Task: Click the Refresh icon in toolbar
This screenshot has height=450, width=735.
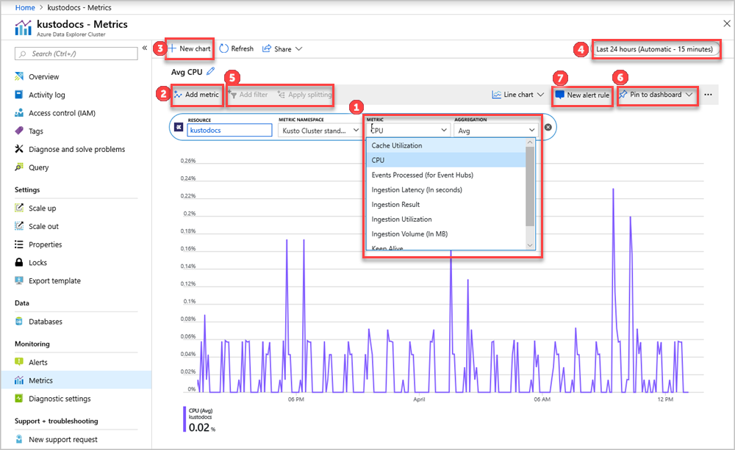Action: [224, 48]
